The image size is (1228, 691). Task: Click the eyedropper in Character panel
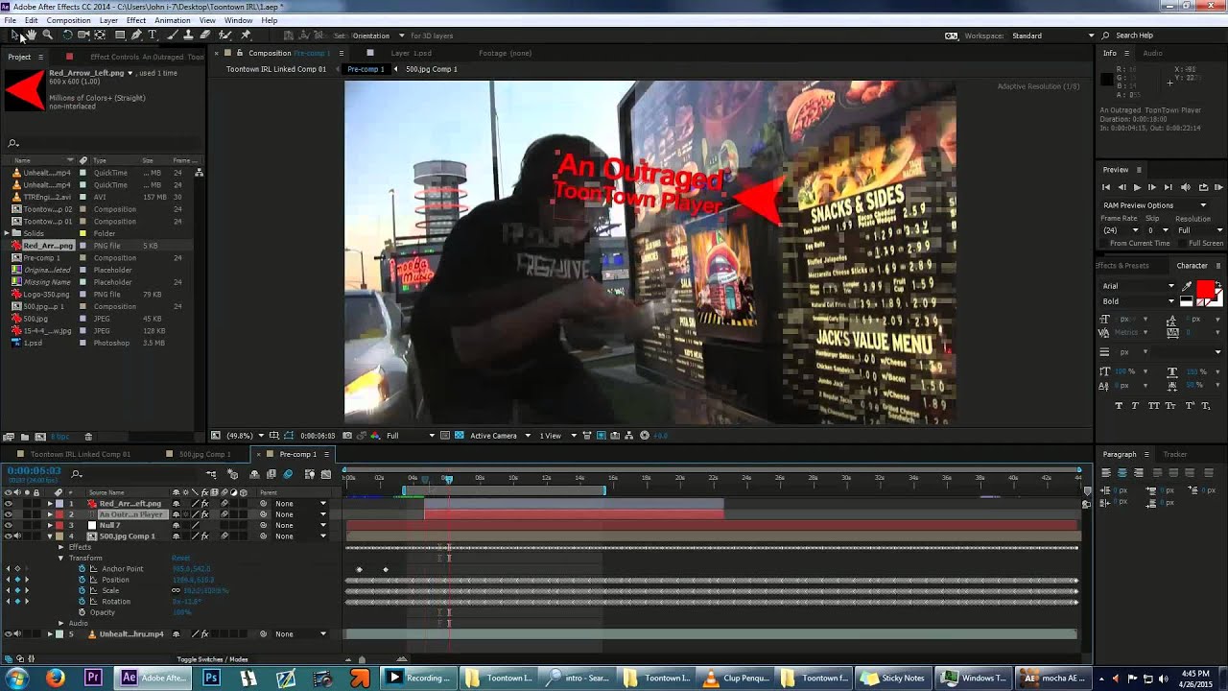1187,286
